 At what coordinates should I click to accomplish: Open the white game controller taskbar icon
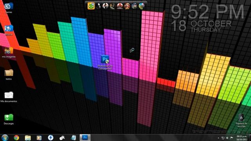(x=62, y=137)
